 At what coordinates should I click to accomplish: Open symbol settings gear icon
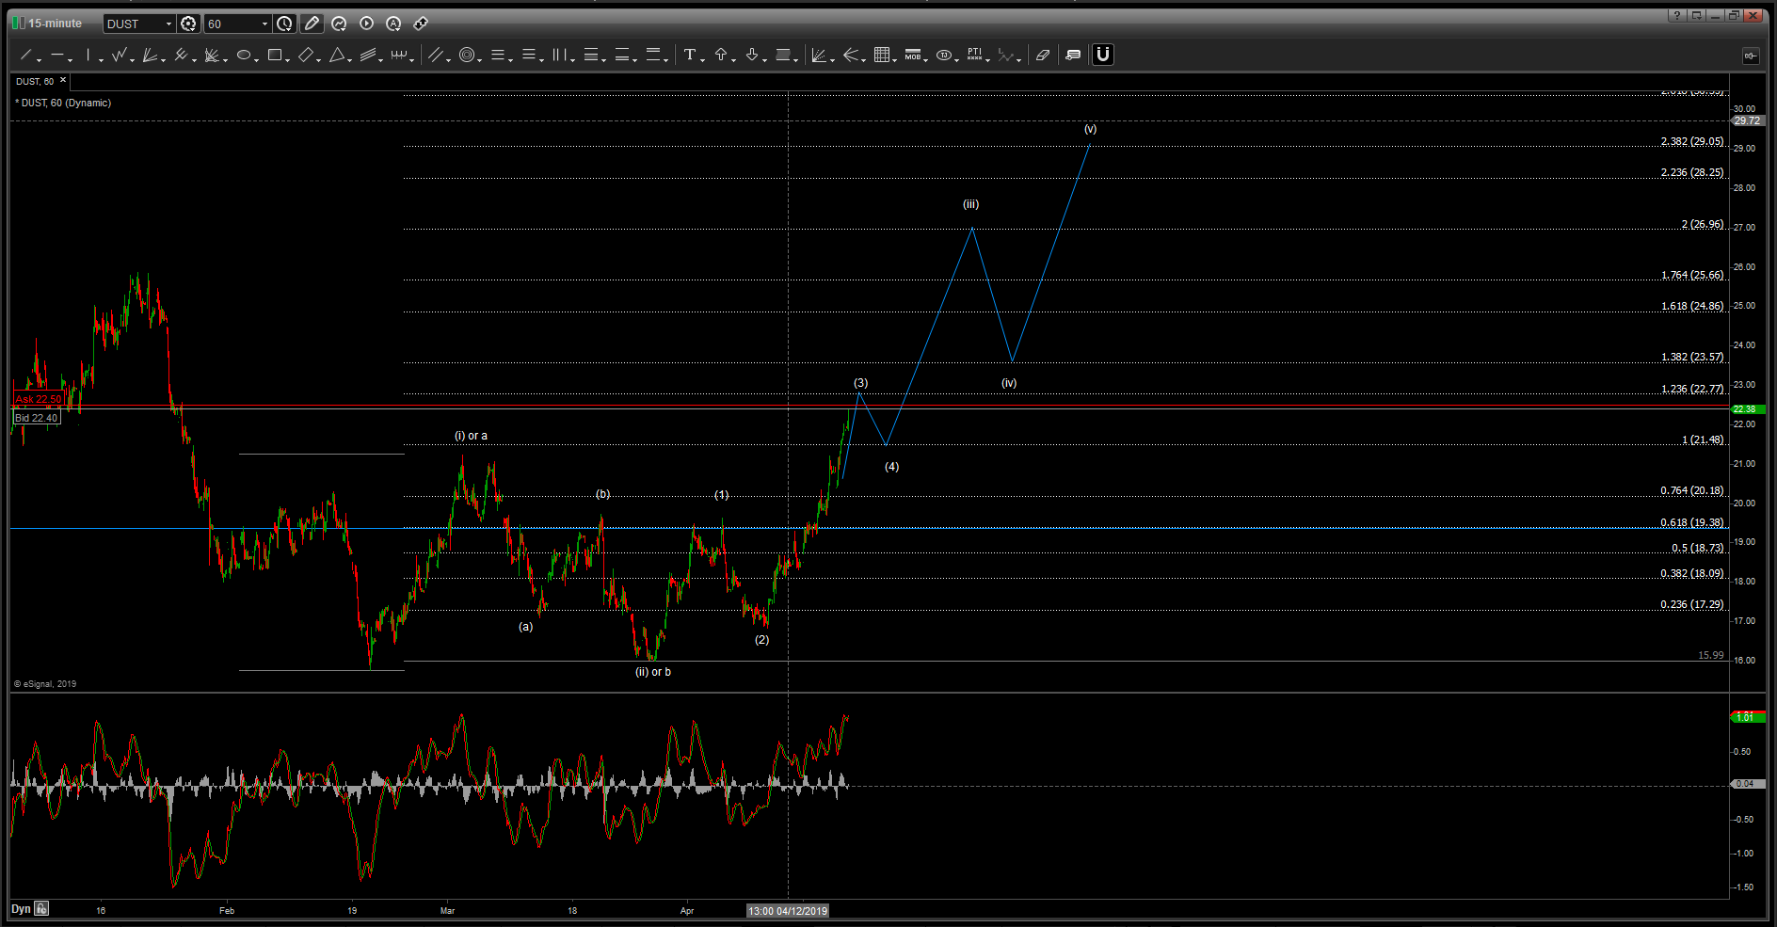[188, 24]
